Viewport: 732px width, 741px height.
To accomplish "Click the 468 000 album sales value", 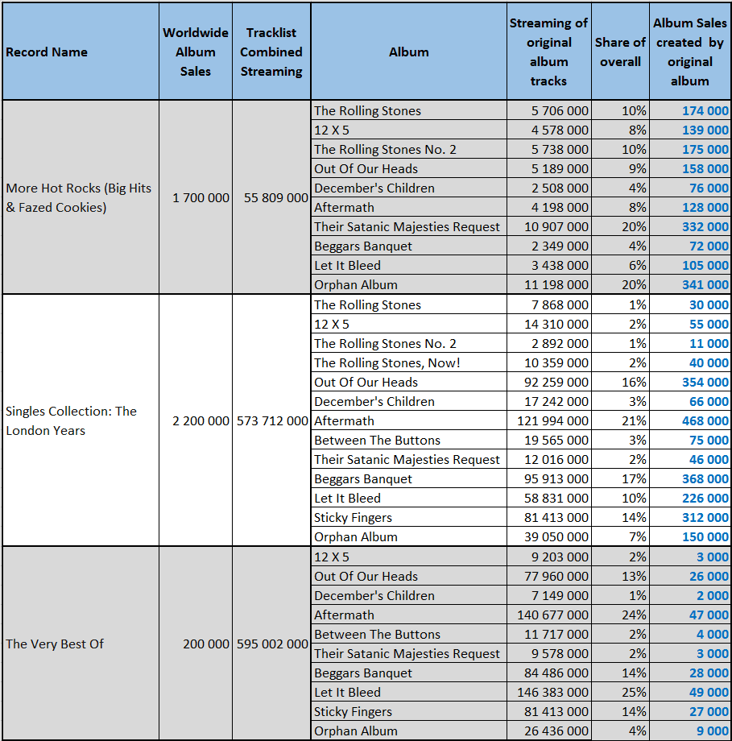I will (705, 421).
